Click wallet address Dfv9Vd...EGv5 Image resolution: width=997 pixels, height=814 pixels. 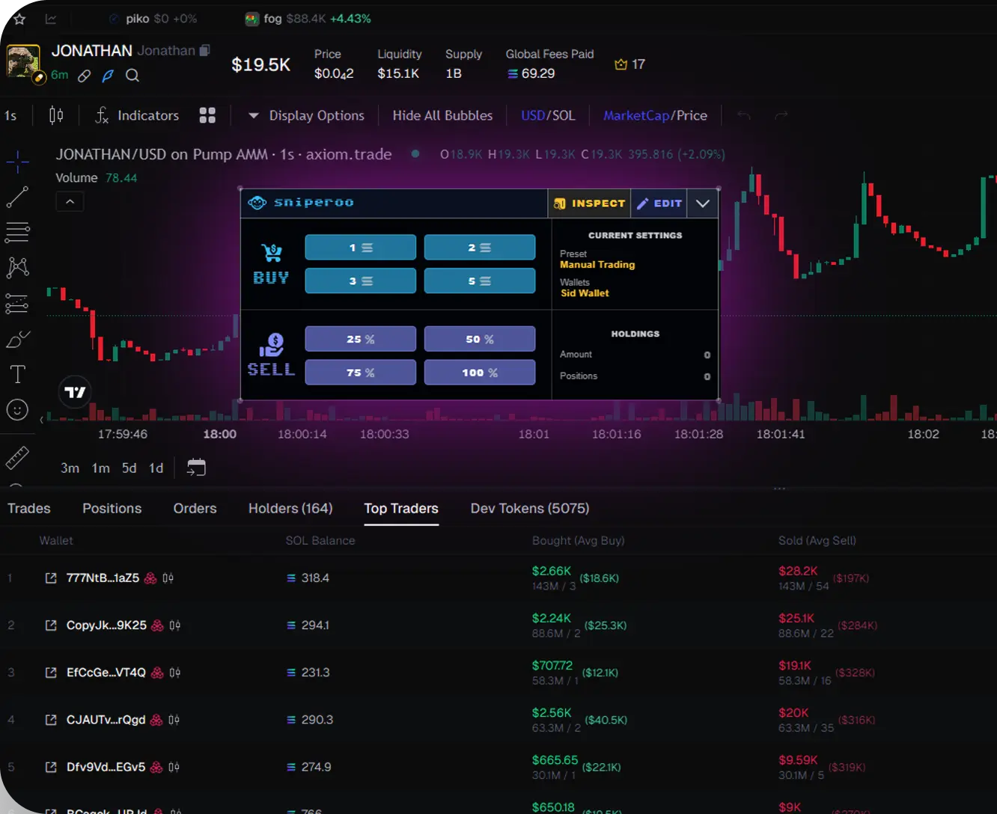[x=106, y=767]
